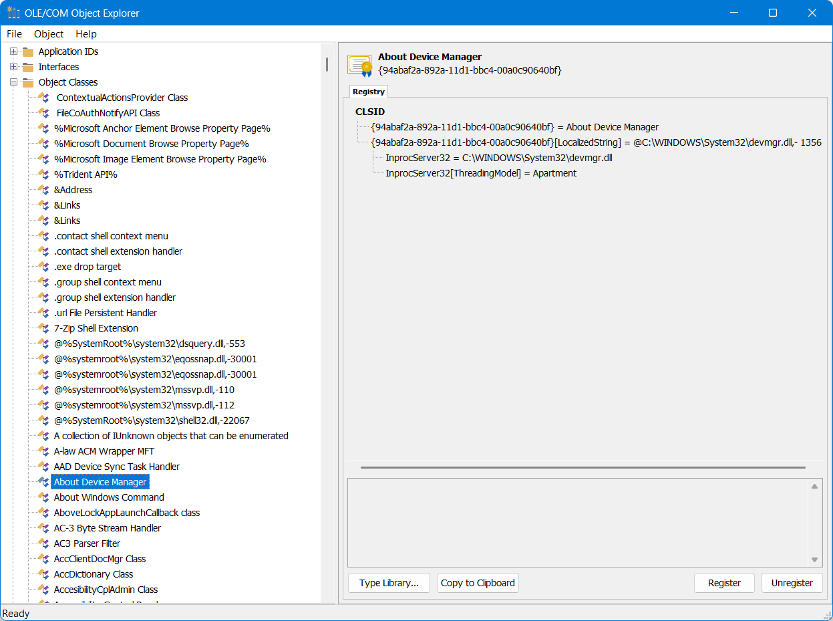833x621 pixels.
Task: Click the Type Library... button
Action: pyautogui.click(x=389, y=583)
